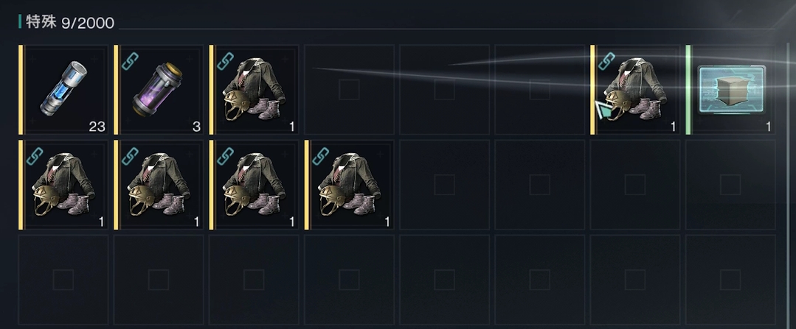Select the blue vial item with count 23

pyautogui.click(x=63, y=90)
